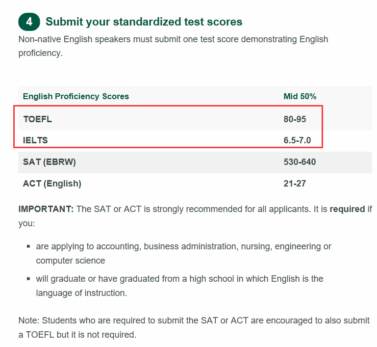This screenshot has width=377, height=347.
Task: Click the bullet text about high school graduation
Action: [x=179, y=286]
